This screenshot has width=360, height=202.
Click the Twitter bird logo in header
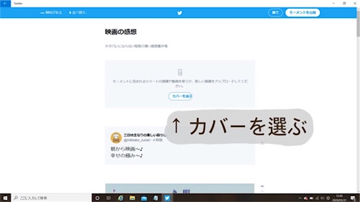(180, 13)
